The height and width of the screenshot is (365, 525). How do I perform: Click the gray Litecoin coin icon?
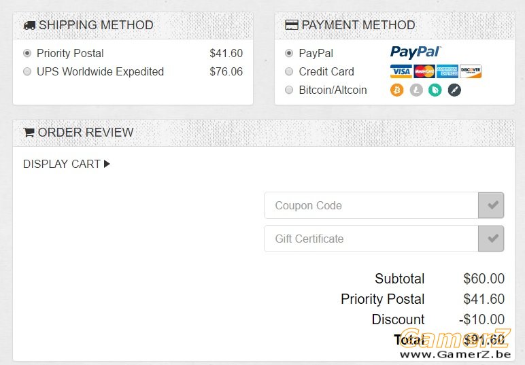(416, 90)
